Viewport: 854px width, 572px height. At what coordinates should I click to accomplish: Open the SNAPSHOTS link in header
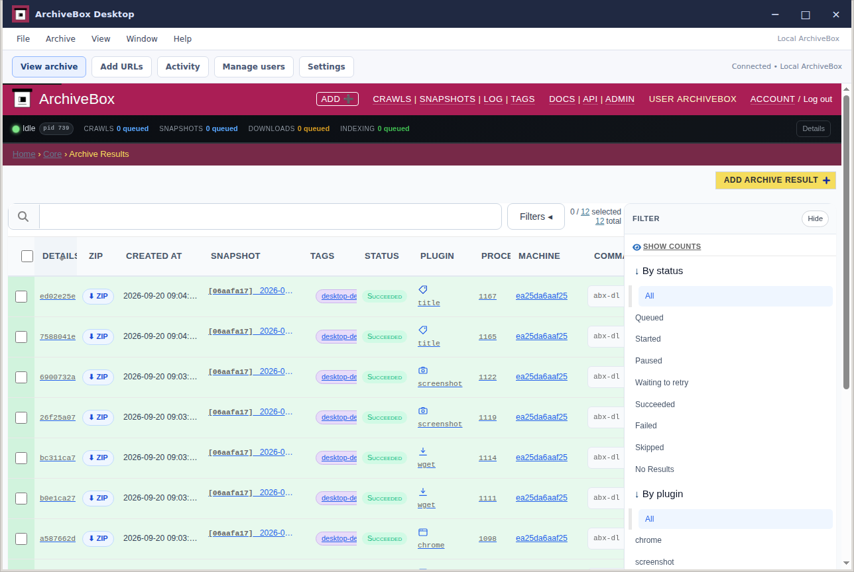tap(448, 99)
